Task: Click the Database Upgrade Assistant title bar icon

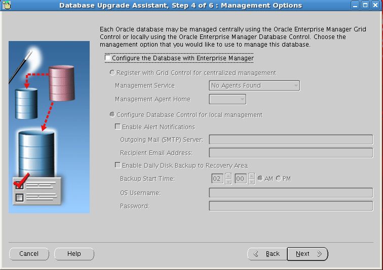Action: pos(7,5)
